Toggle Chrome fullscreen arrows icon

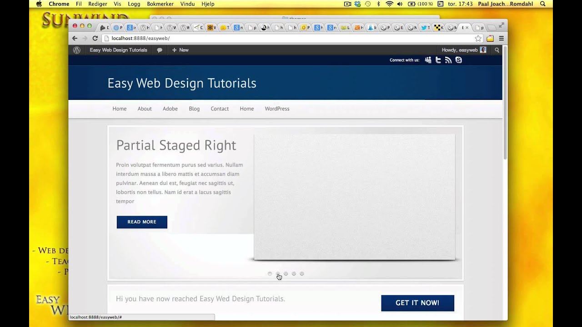tap(502, 25)
